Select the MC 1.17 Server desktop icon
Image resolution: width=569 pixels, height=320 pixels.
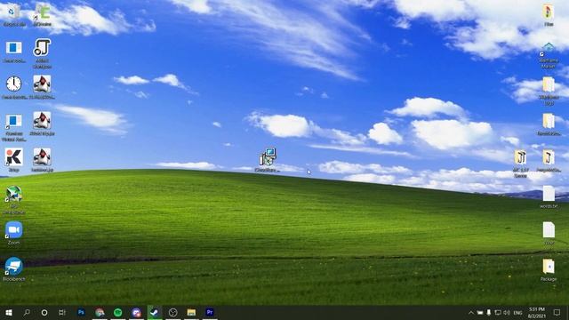coord(520,164)
